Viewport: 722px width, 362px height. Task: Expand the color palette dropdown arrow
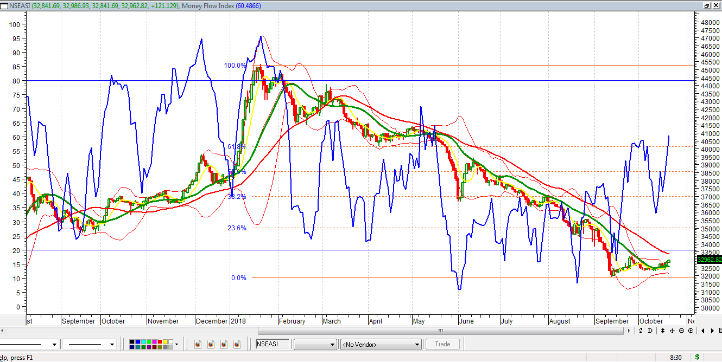click(176, 344)
